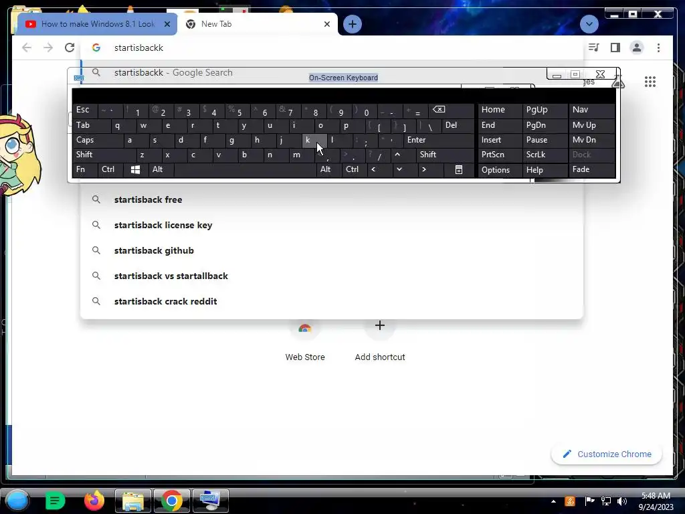Open Firefox from taskbar
Viewport: 685px width, 514px height.
click(94, 501)
